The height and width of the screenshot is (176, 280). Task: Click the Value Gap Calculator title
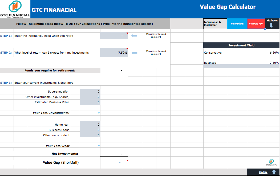[228, 7]
